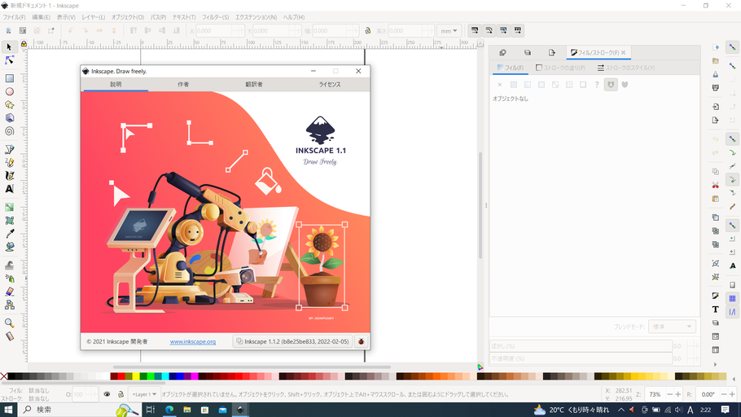
Task: Open the 編集(E) menu
Action: pyautogui.click(x=41, y=17)
